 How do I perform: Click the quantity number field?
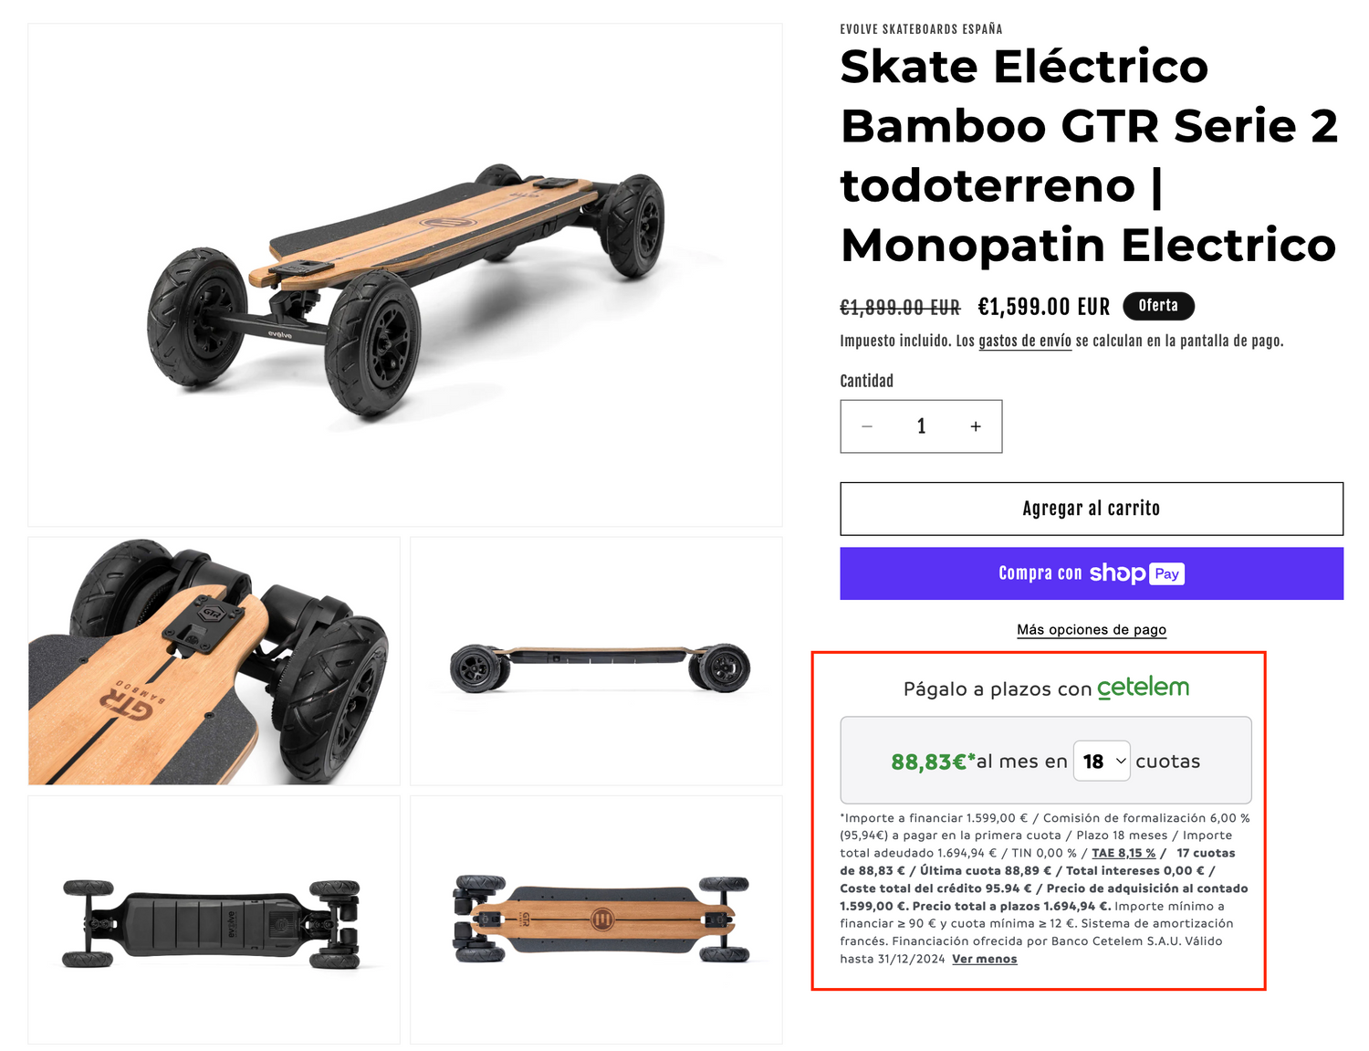[x=921, y=426]
